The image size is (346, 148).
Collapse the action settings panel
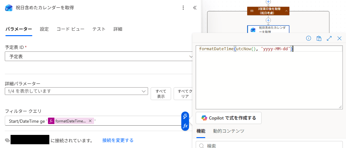194,8
